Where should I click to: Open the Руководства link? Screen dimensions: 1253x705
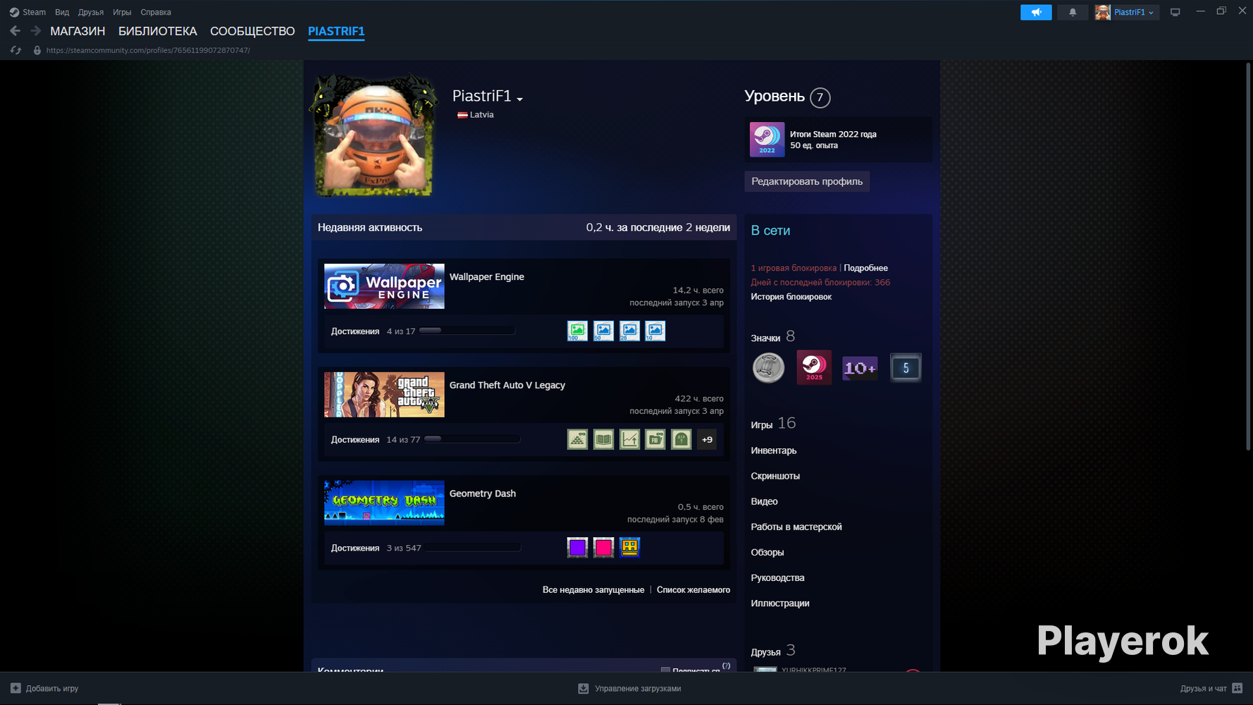[778, 577]
